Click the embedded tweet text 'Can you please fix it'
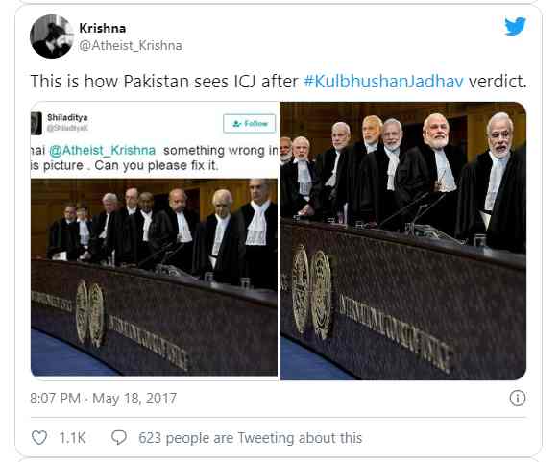The image size is (559, 462). tap(157, 166)
